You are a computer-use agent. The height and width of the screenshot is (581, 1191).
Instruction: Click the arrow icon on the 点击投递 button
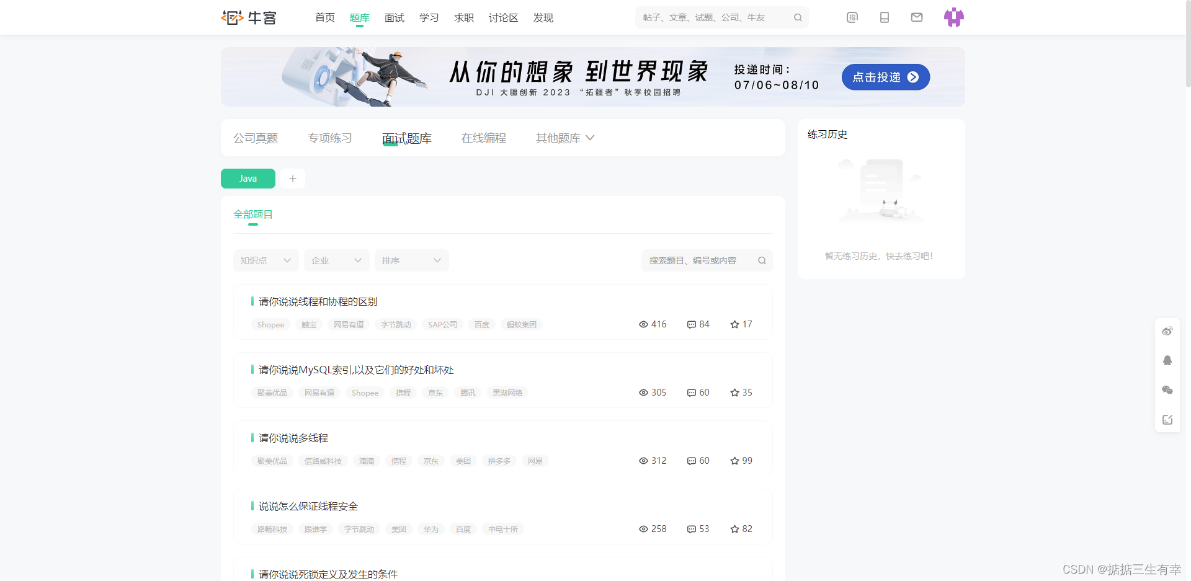coord(913,77)
